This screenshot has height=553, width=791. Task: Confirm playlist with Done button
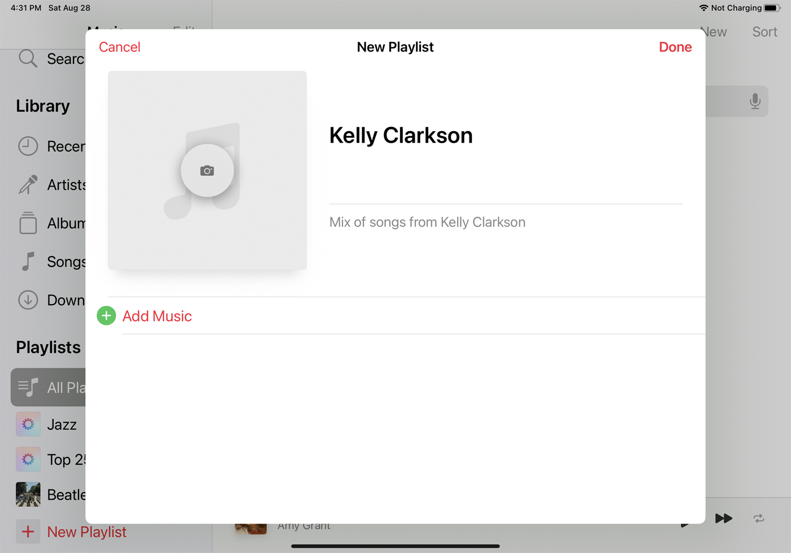675,47
